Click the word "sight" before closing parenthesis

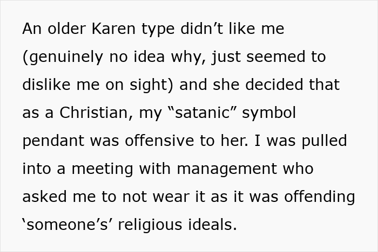(x=148, y=86)
